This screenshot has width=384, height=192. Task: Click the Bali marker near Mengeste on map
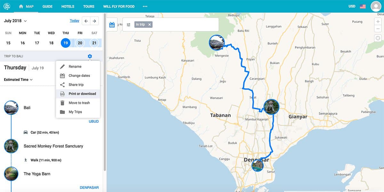pyautogui.click(x=217, y=43)
